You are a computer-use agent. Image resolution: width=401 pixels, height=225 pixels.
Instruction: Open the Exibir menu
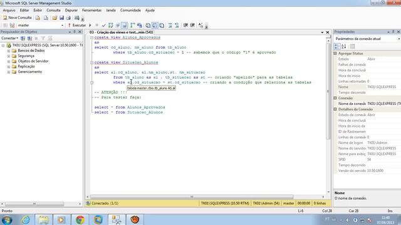click(x=38, y=10)
